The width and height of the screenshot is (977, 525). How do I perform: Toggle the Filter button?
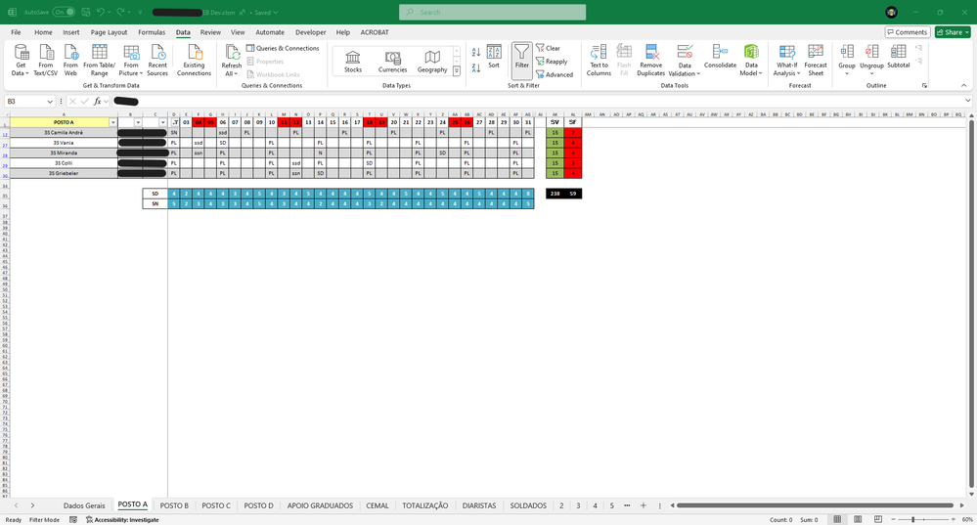click(x=521, y=61)
